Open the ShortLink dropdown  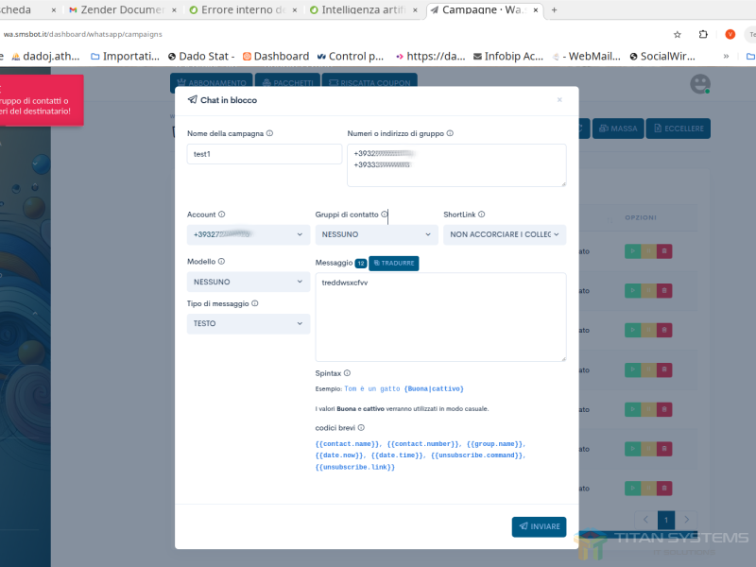pyautogui.click(x=504, y=234)
